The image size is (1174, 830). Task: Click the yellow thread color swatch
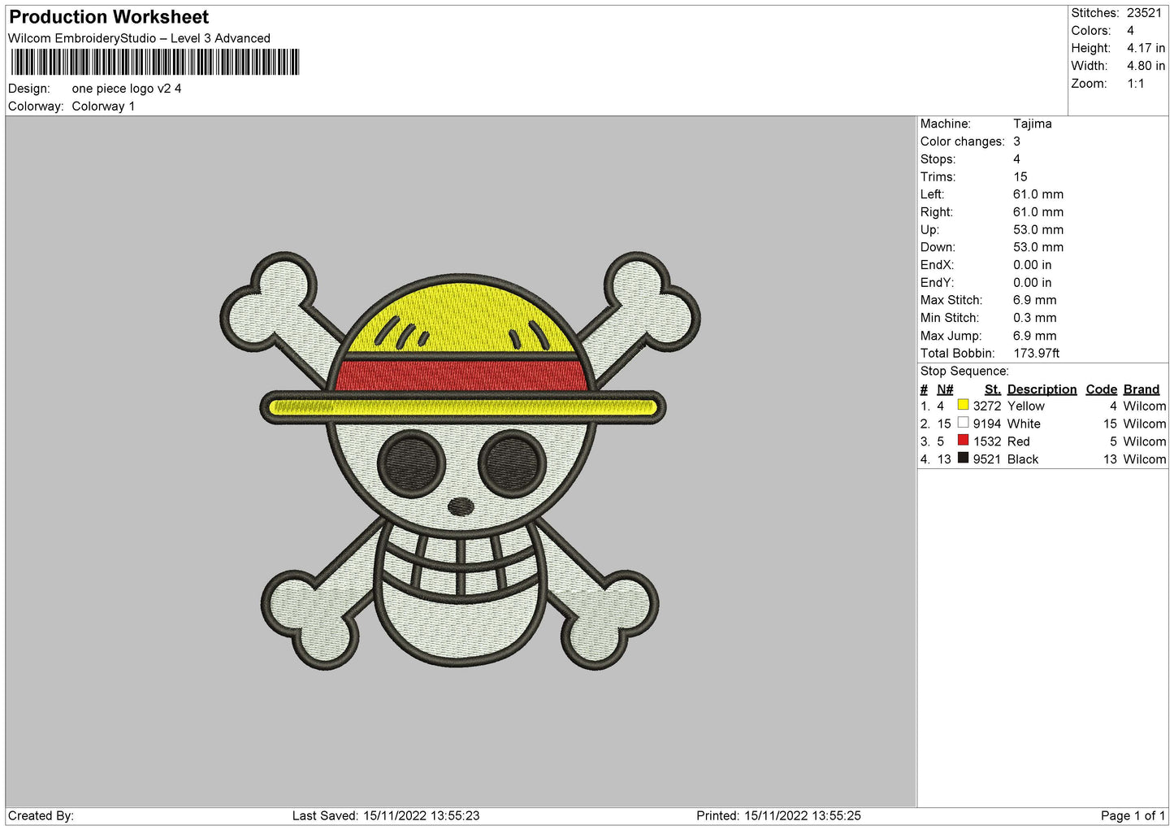coord(963,405)
